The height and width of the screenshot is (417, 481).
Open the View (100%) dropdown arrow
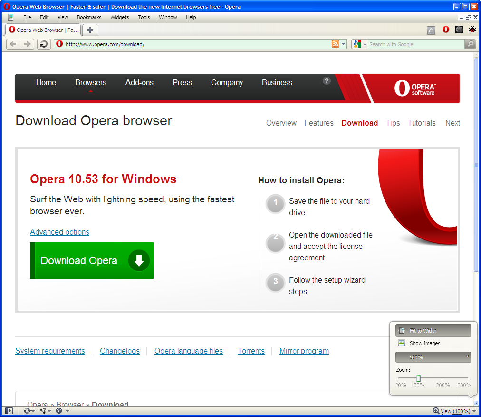click(474, 411)
